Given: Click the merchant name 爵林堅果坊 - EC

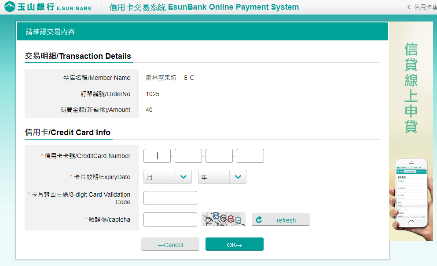Looking at the screenshot, I should [x=170, y=78].
